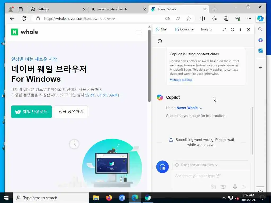Close the Settings tab

click(x=84, y=9)
